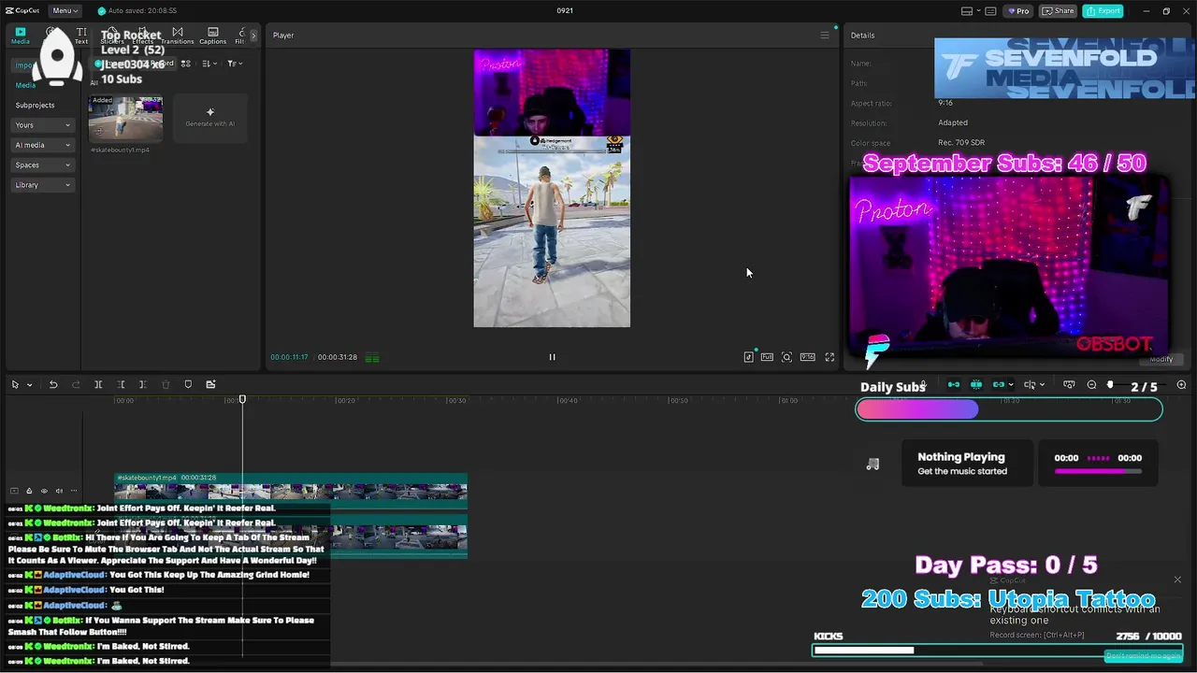Select the skatebounty1.mp4 media thumbnail

coord(125,119)
